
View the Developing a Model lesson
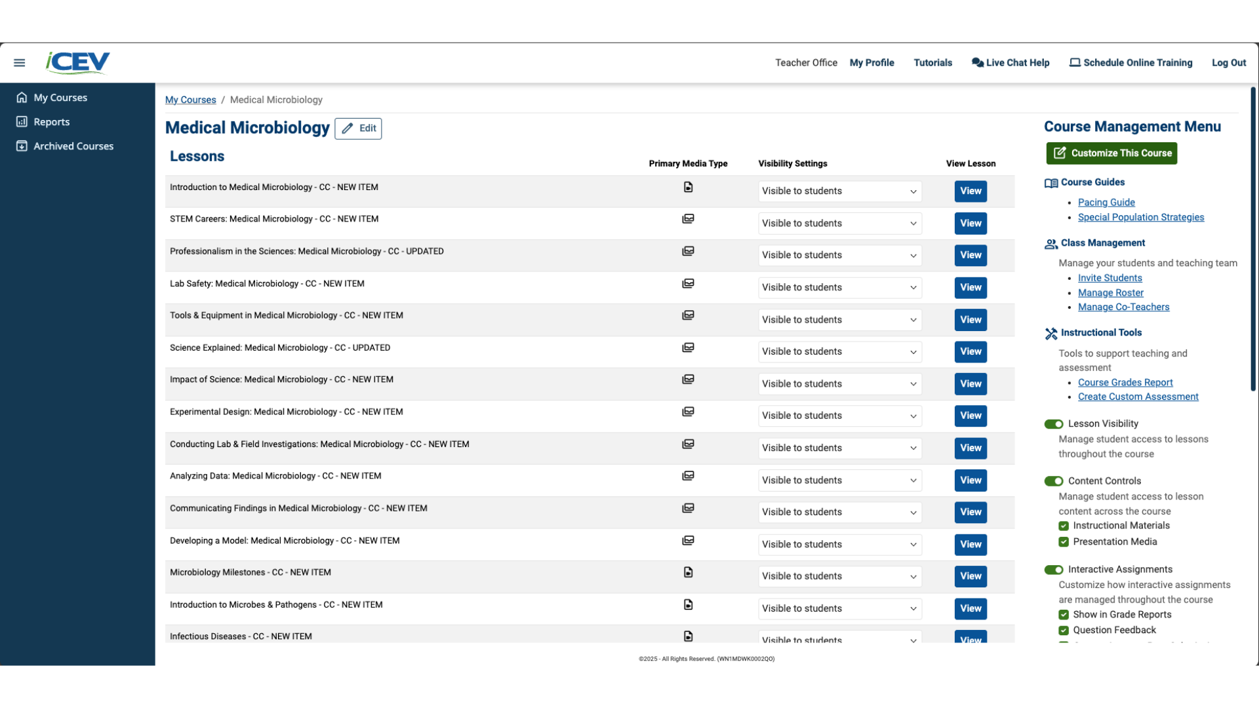pyautogui.click(x=970, y=545)
